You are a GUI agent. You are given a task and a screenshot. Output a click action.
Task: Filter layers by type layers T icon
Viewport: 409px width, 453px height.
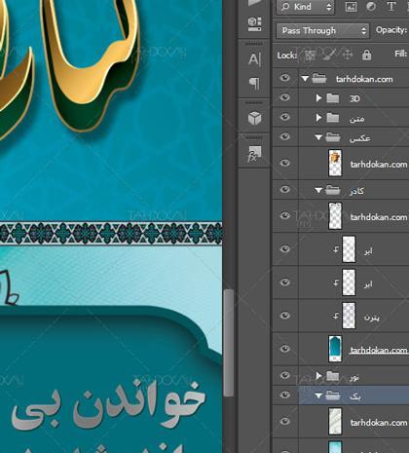pyautogui.click(x=391, y=7)
